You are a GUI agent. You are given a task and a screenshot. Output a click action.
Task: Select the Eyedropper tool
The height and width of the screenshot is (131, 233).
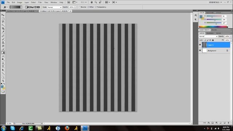pos(3,32)
